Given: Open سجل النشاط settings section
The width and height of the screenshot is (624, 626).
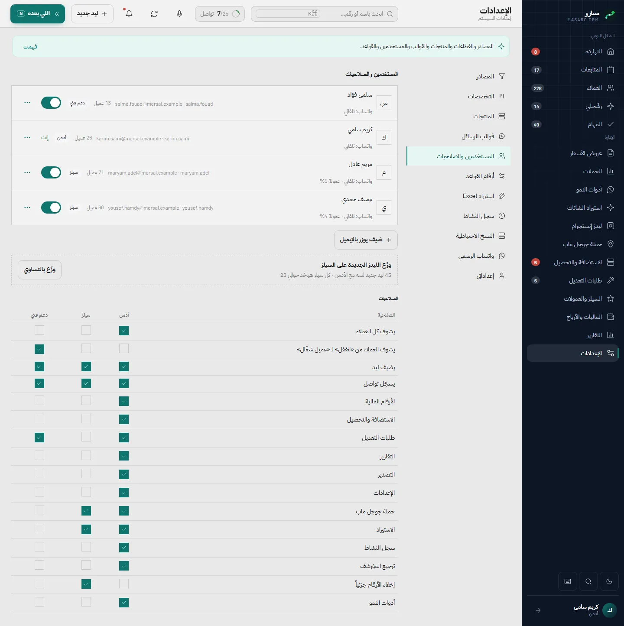Looking at the screenshot, I should (x=458, y=216).
